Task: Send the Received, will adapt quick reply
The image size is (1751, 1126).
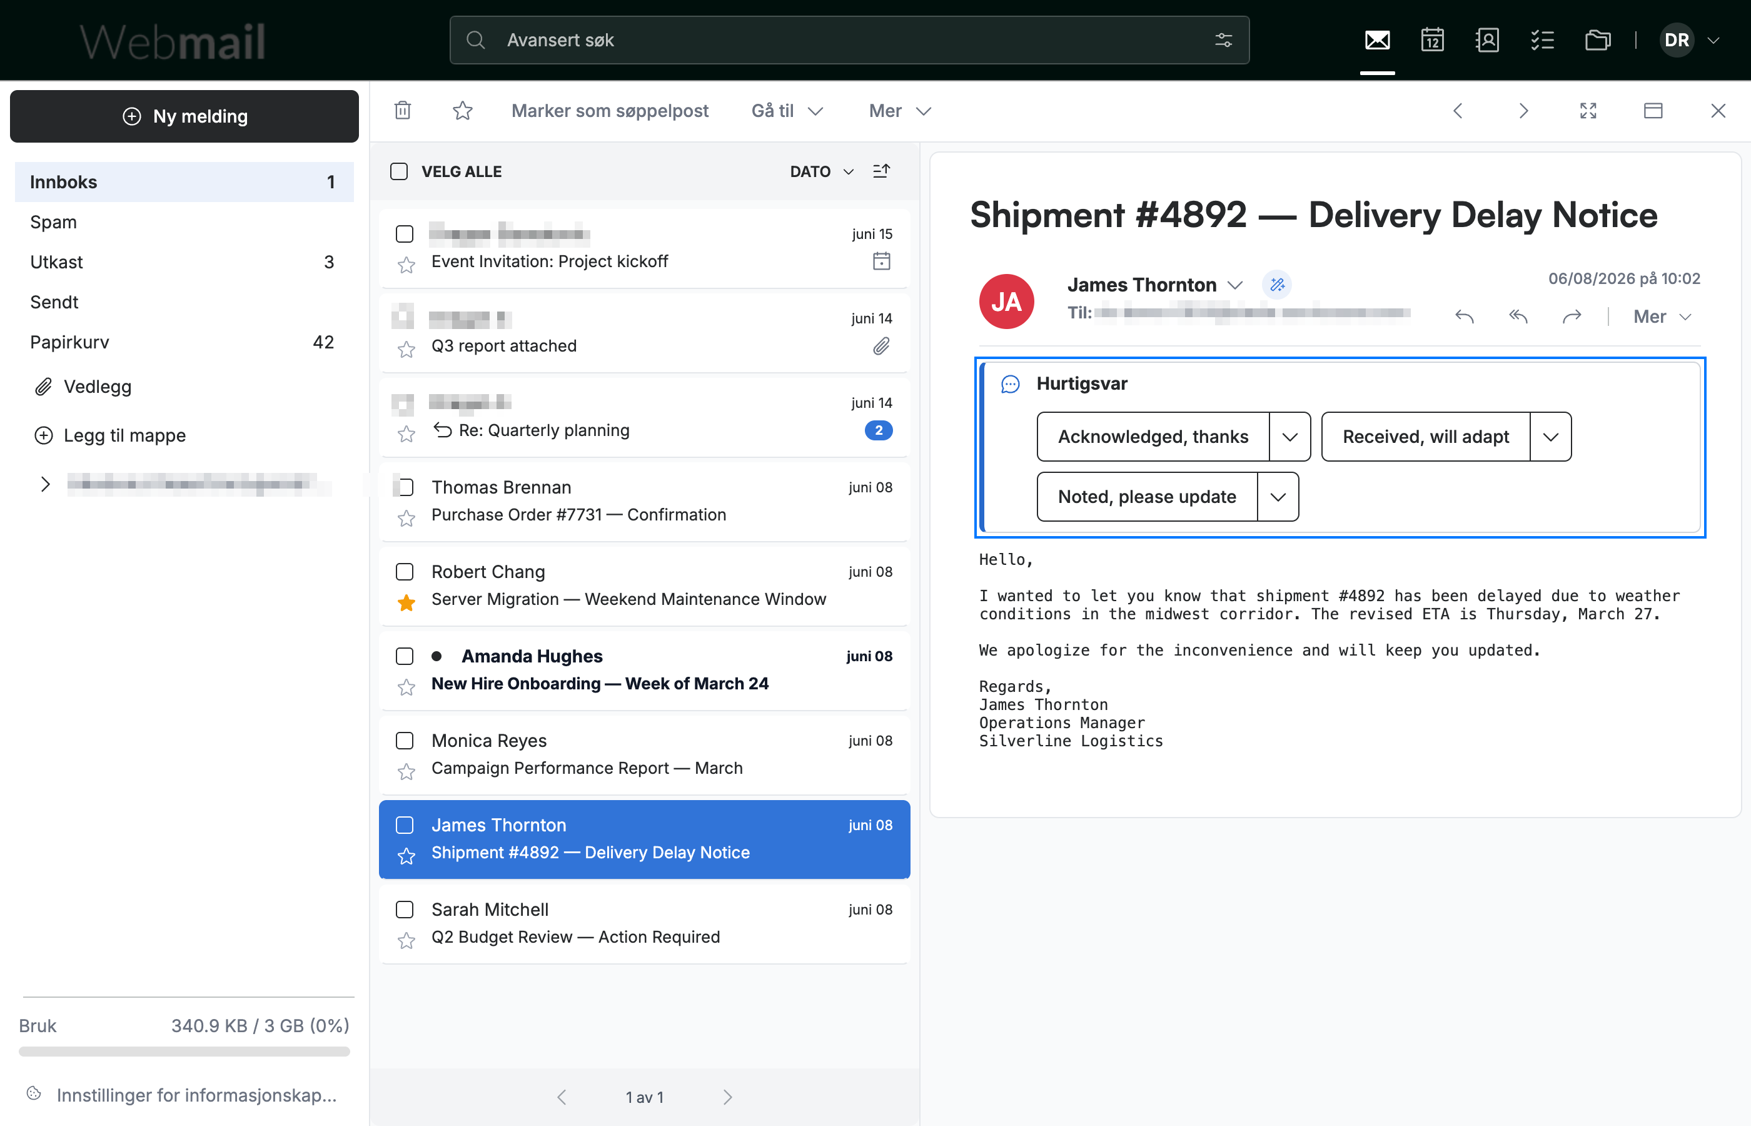Action: [x=1425, y=437]
